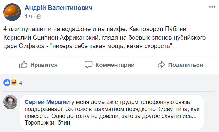
Task: Click the share arrow icon beside Поделиться
Action: [161, 64]
